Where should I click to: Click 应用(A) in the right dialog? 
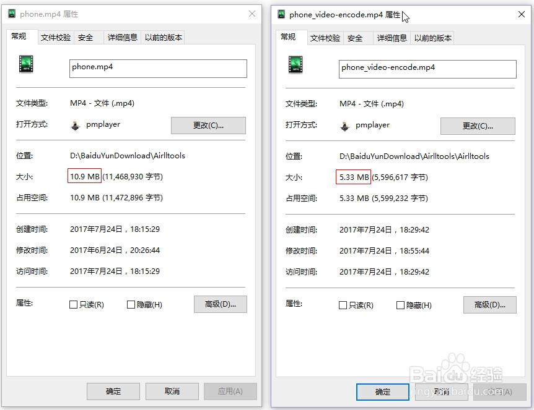pyautogui.click(x=500, y=391)
